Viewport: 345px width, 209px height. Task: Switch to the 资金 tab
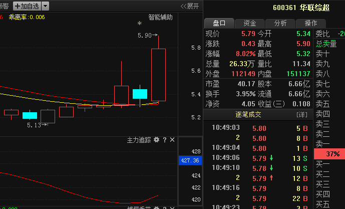(x=250, y=23)
